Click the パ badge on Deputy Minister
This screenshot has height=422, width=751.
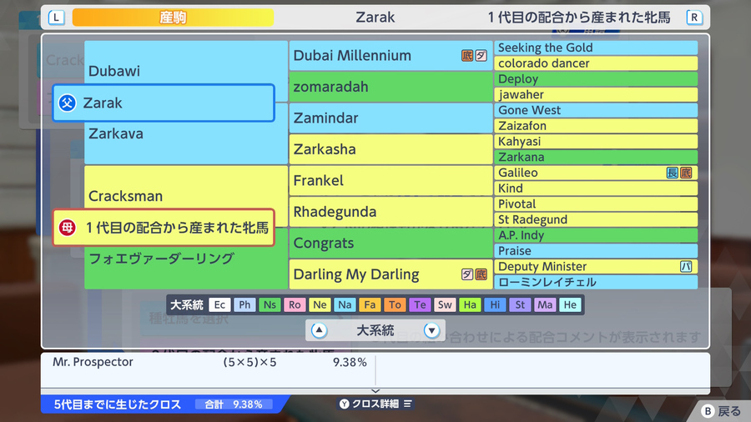(x=686, y=267)
